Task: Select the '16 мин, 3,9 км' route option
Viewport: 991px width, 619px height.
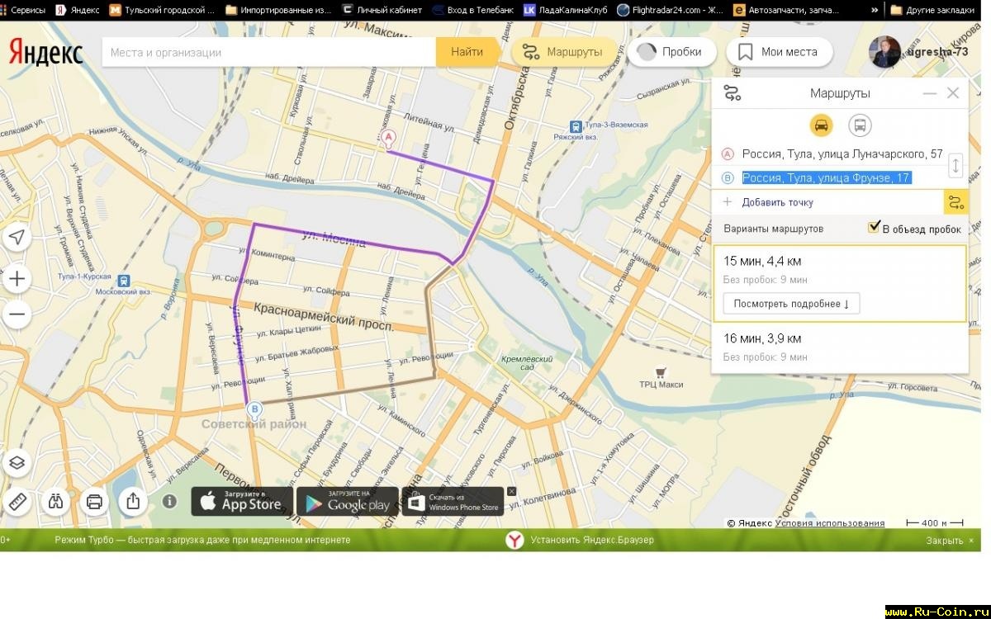Action: [840, 347]
